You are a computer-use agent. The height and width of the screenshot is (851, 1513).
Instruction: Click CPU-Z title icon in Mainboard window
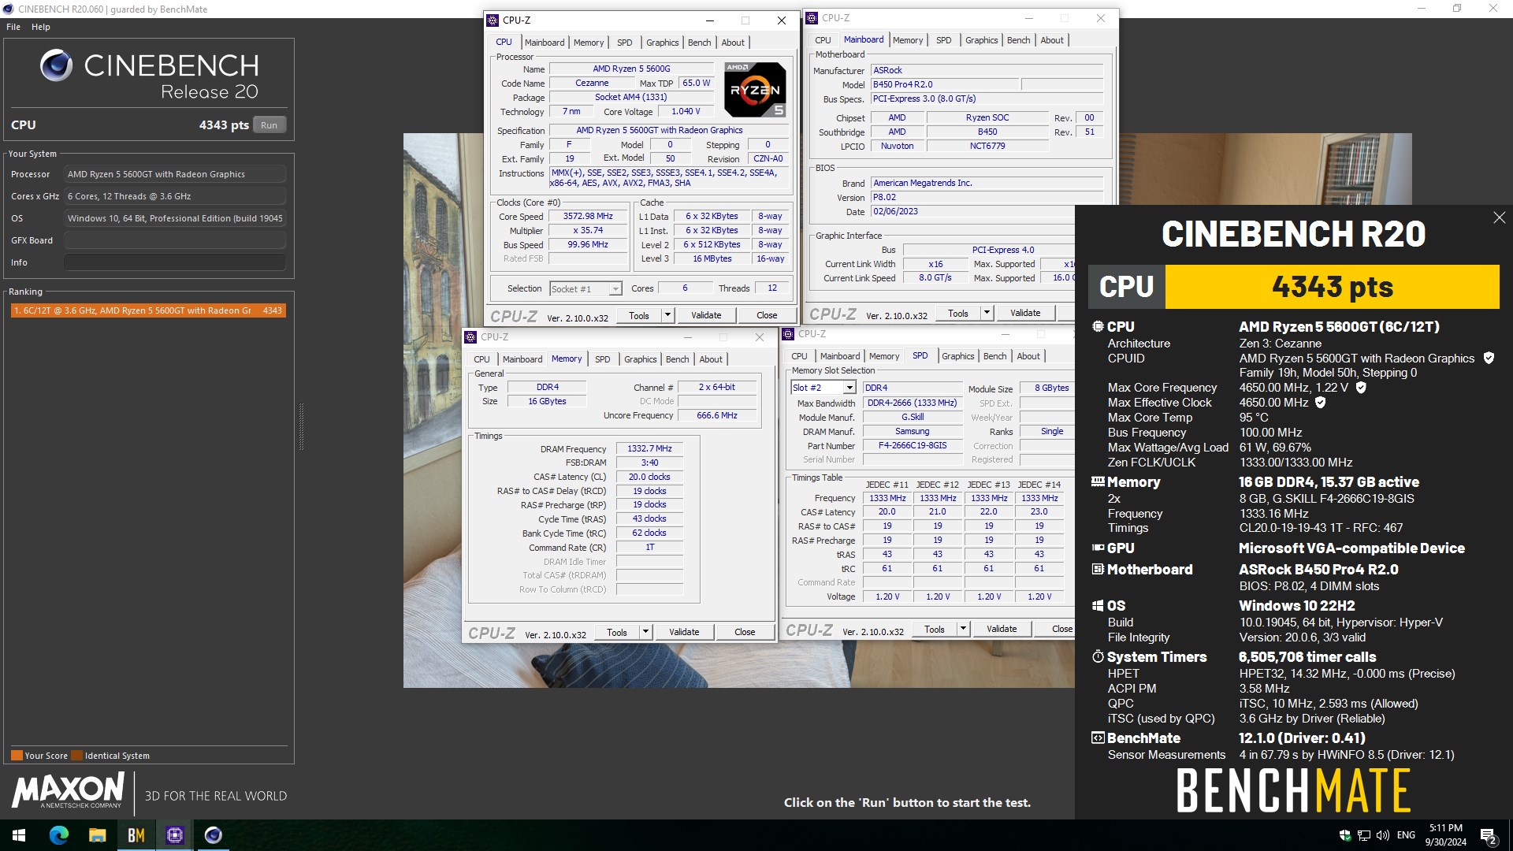[x=812, y=17]
